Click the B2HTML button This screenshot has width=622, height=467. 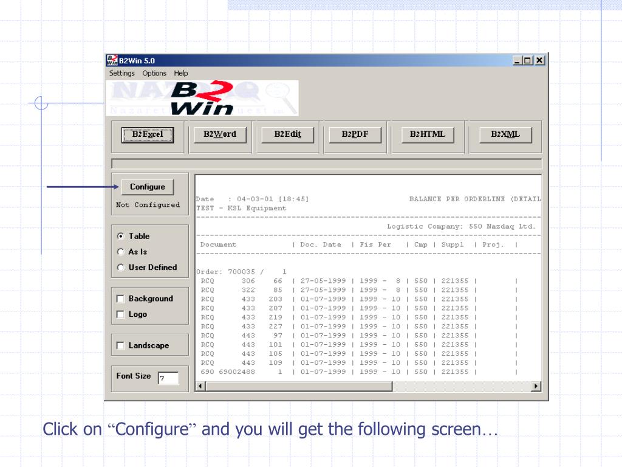[x=427, y=134]
